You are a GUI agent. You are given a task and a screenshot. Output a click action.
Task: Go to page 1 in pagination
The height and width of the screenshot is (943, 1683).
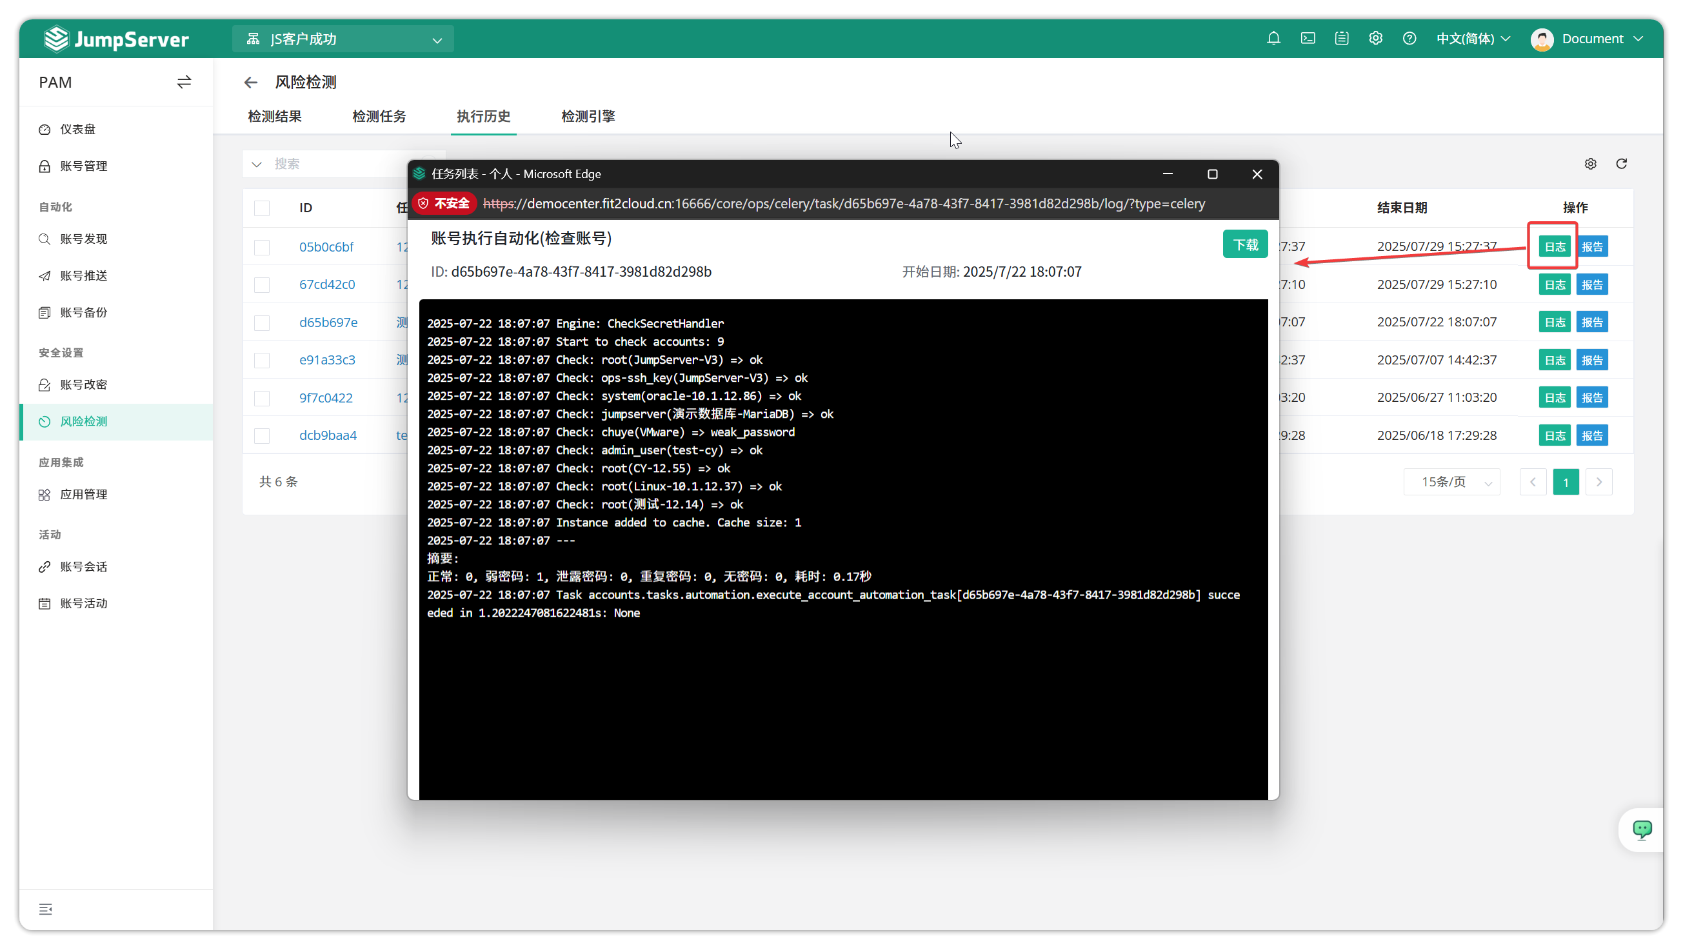tap(1566, 482)
